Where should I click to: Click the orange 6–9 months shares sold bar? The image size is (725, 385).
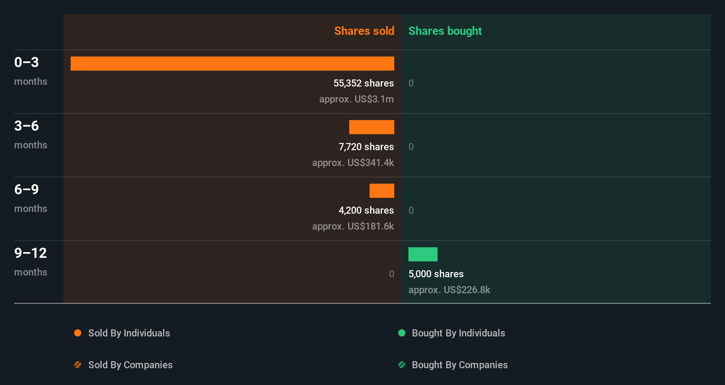point(382,191)
